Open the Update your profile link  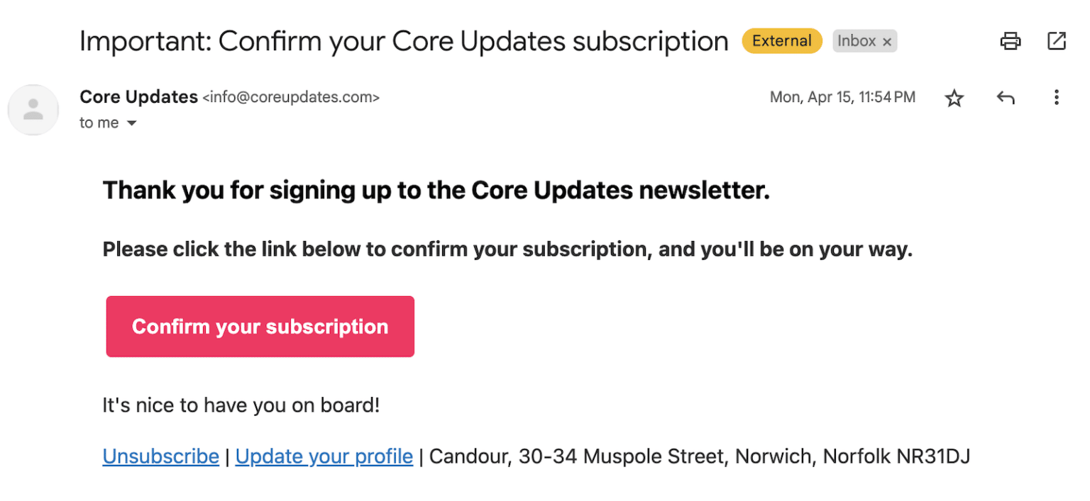[x=324, y=456]
